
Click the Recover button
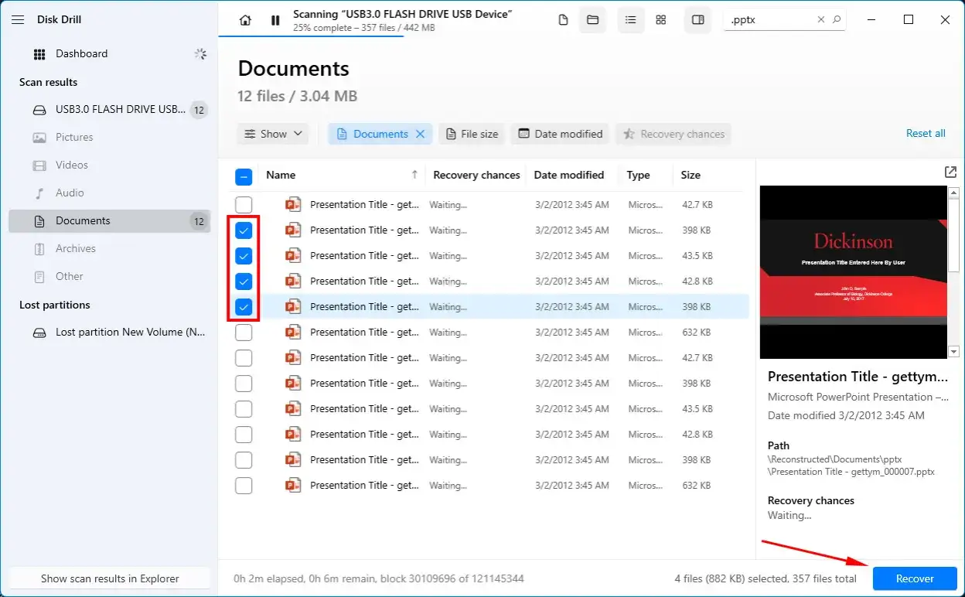tap(914, 578)
